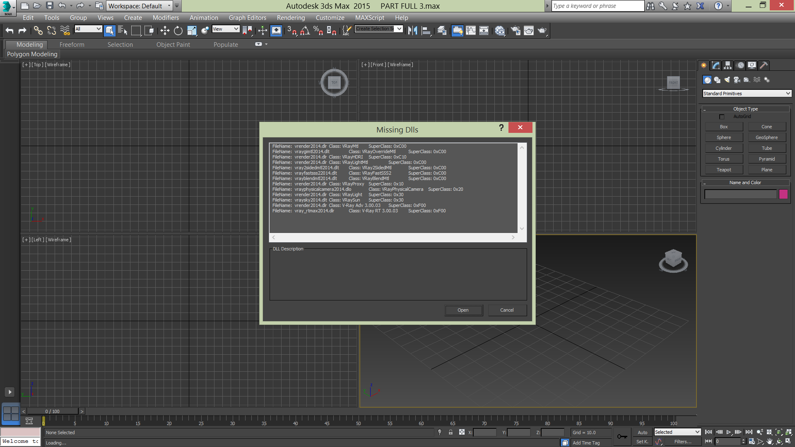Switch to the Modify panel tab

716,65
